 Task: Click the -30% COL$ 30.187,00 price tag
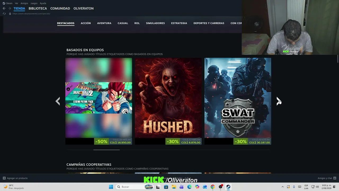(x=252, y=141)
